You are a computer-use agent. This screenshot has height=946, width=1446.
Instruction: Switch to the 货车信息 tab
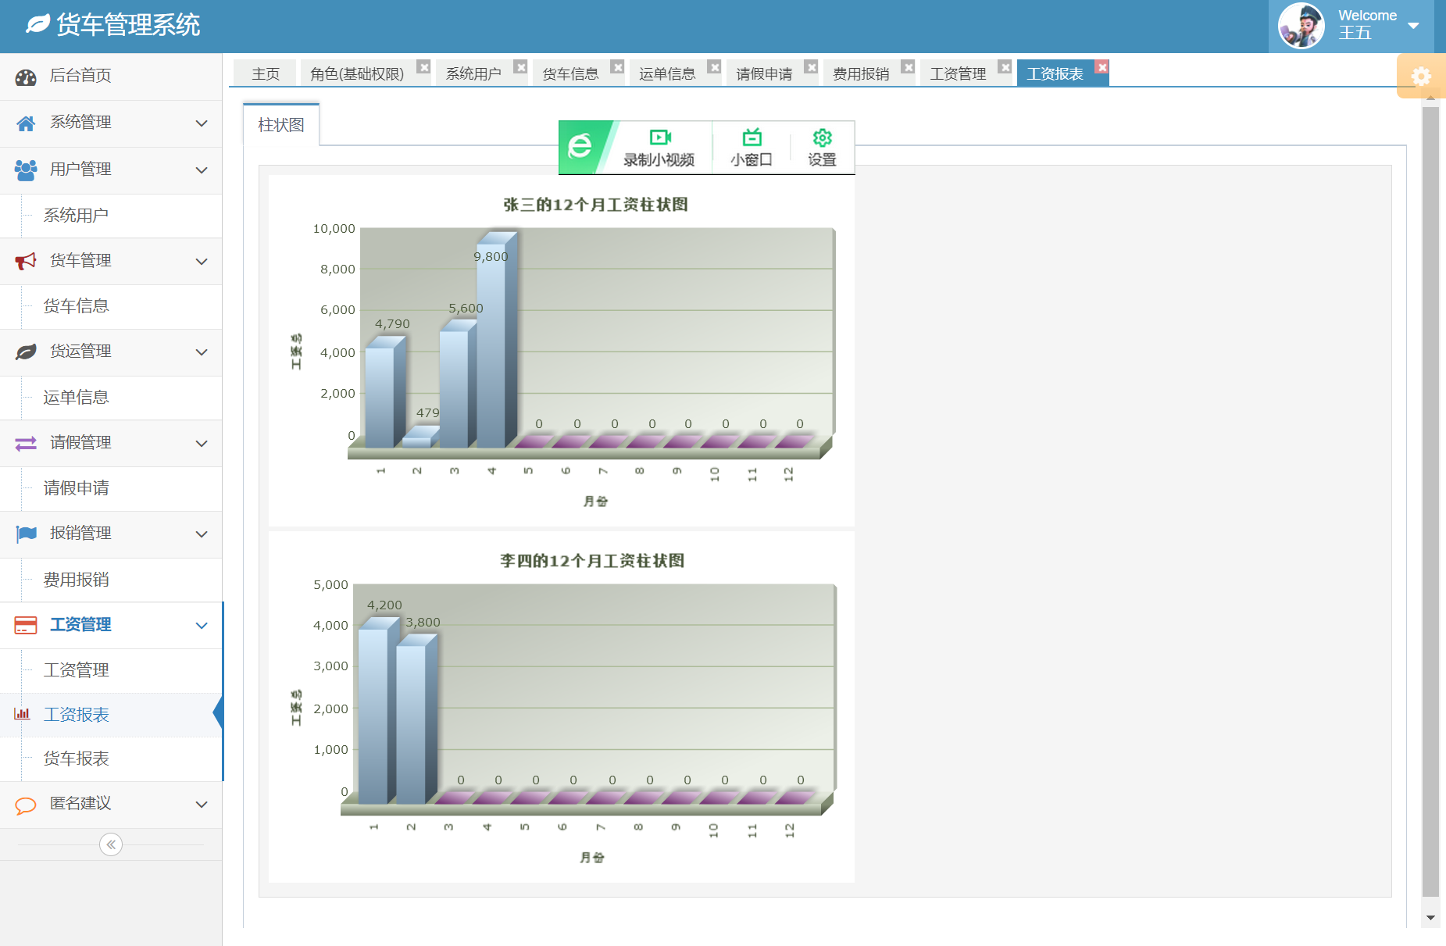pos(570,74)
